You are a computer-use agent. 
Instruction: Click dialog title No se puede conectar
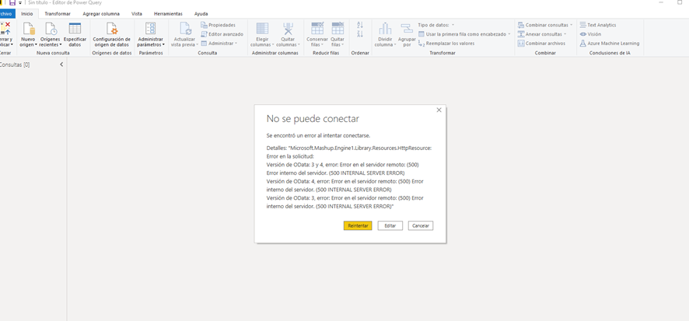click(x=313, y=119)
